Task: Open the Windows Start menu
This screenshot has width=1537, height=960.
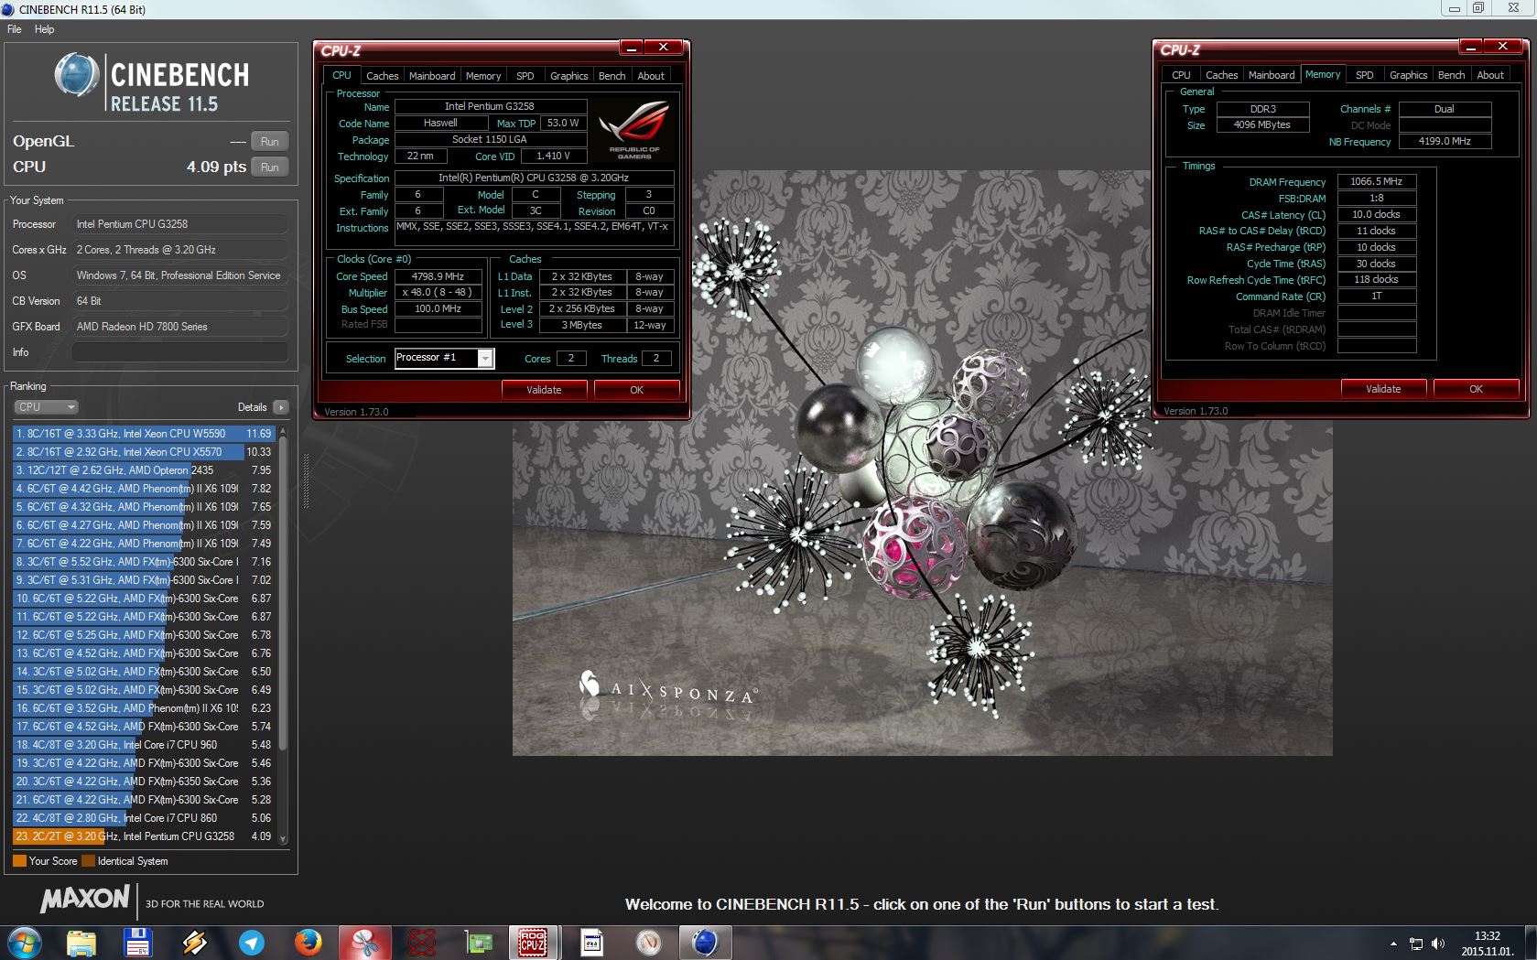Action: [24, 942]
